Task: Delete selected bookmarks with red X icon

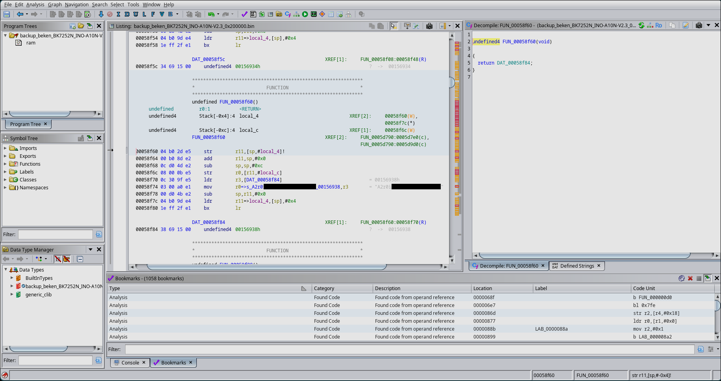Action: 690,278
